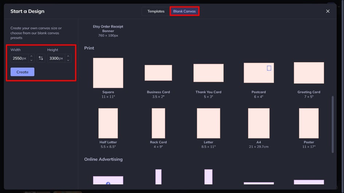This screenshot has width=344, height=193.
Task: Choose the Poster 11 × 17 preset
Action: click(309, 123)
